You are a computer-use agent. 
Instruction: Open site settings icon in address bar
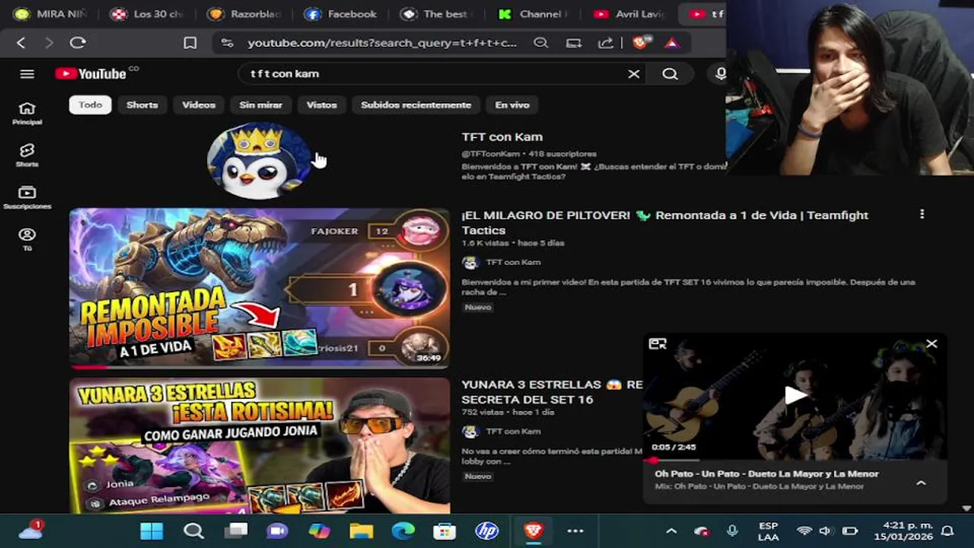(x=227, y=43)
